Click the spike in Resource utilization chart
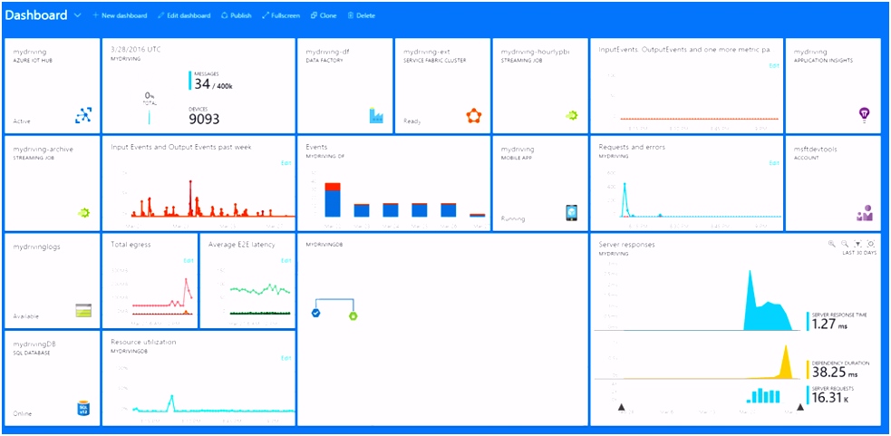891x436 pixels. tap(171, 403)
